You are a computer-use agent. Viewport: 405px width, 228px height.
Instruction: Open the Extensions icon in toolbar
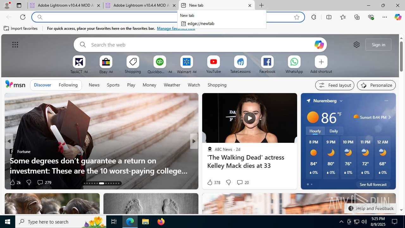314,17
